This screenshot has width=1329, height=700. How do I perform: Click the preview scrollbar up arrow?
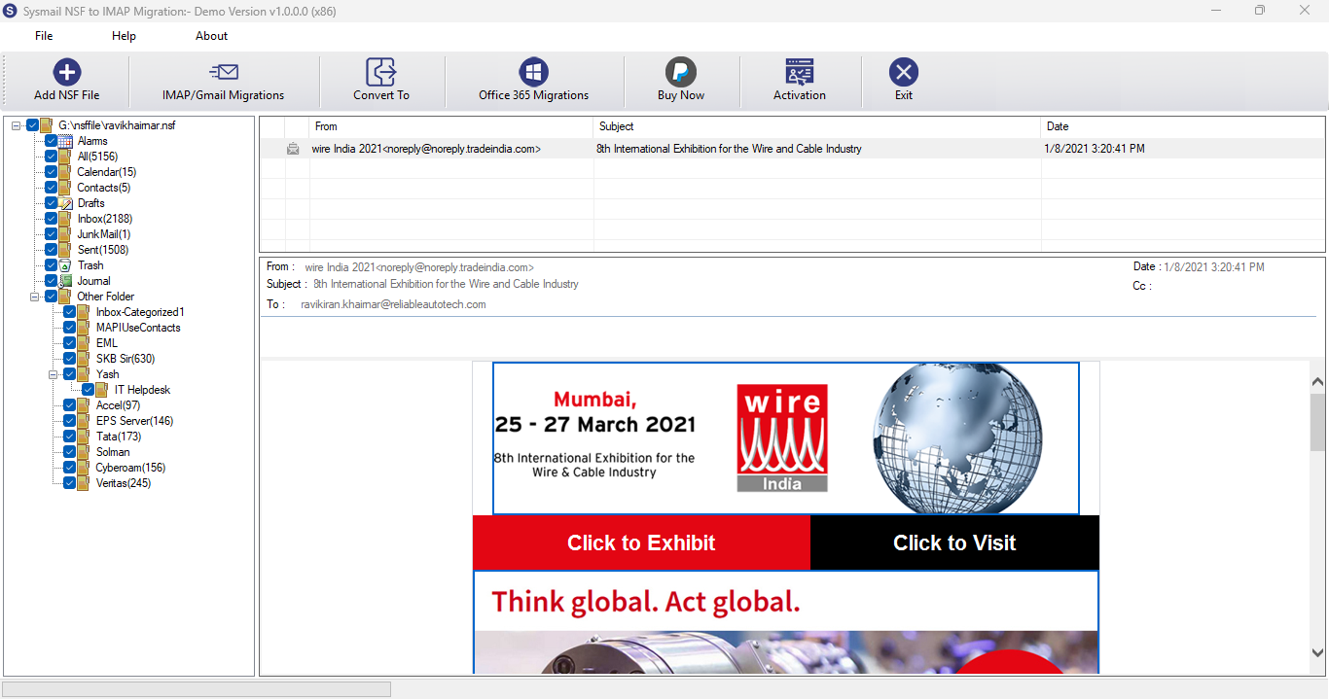[1317, 382]
